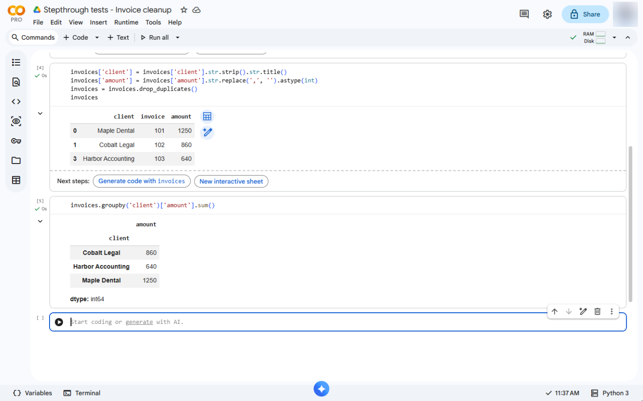Run all cells
This screenshot has height=401, width=643.
click(154, 37)
